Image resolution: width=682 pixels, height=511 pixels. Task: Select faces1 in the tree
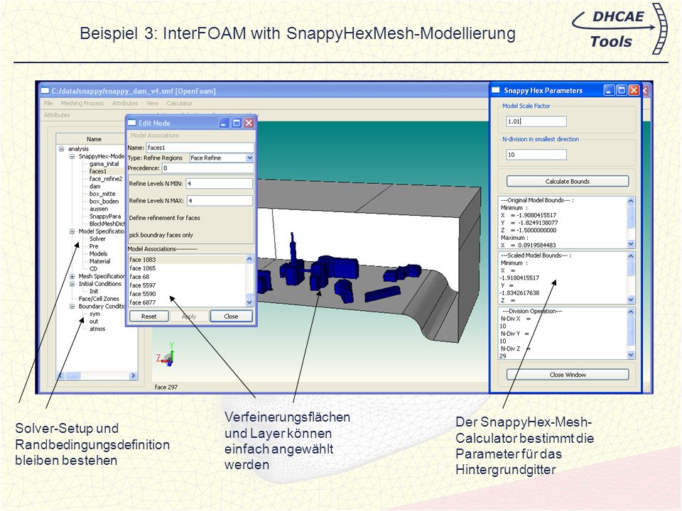[98, 171]
